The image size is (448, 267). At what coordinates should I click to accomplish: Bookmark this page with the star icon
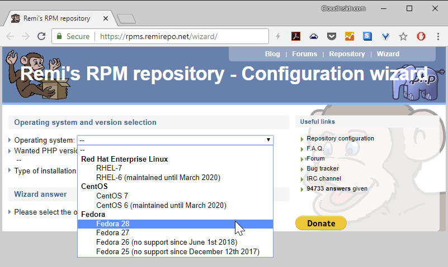[x=403, y=36]
